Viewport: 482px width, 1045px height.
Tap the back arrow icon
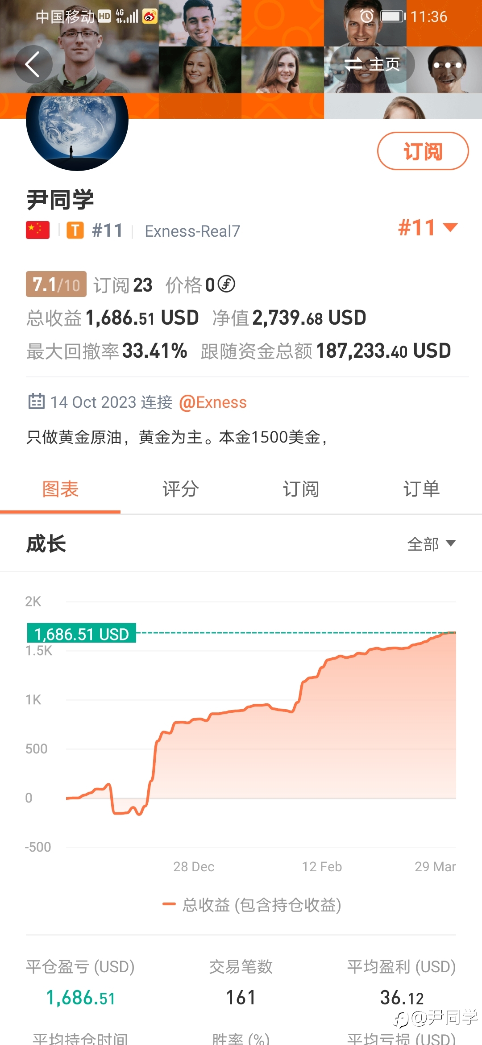33,64
